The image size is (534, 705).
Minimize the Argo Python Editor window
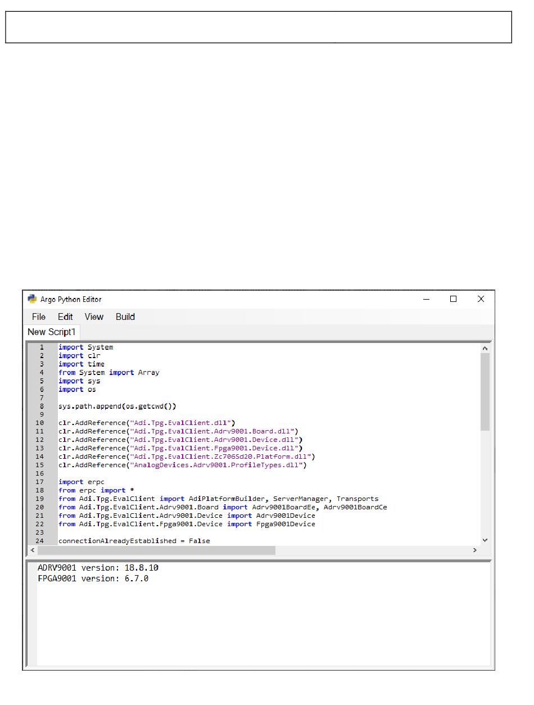pos(426,299)
